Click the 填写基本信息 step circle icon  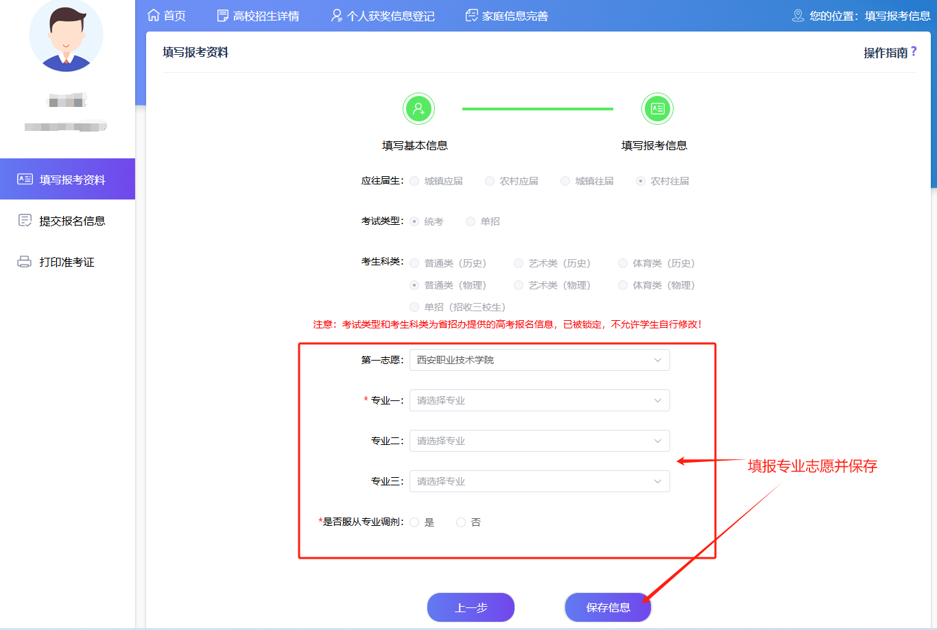coord(418,109)
